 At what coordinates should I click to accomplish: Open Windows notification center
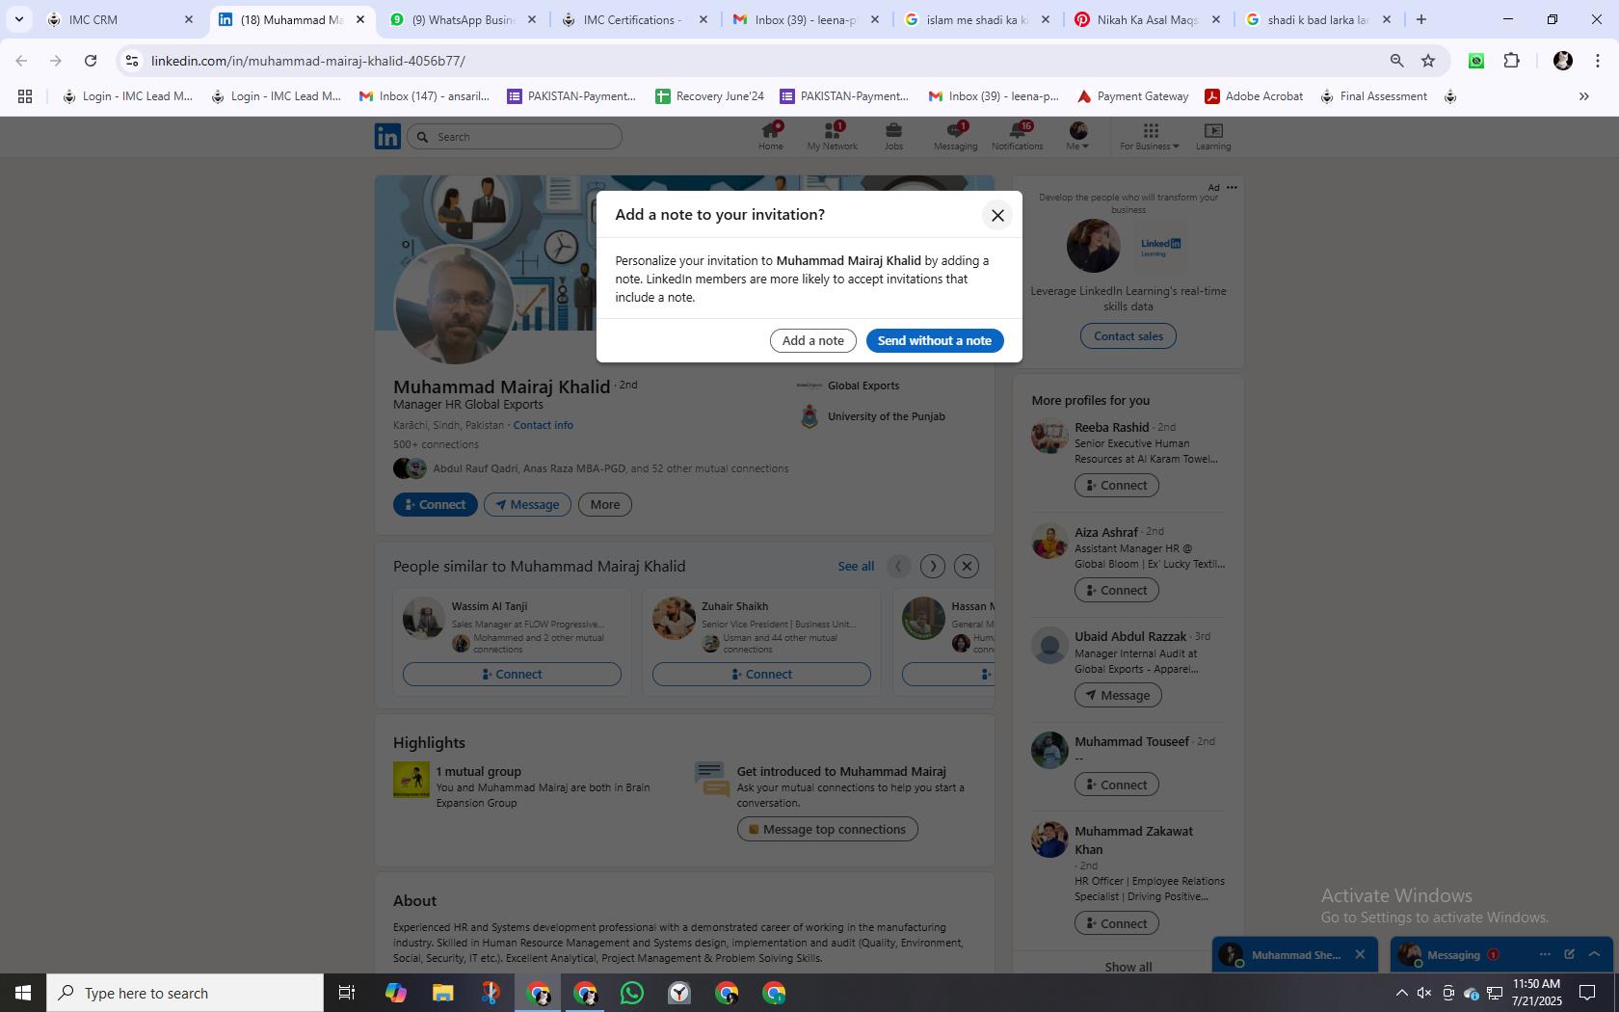[x=1586, y=993]
